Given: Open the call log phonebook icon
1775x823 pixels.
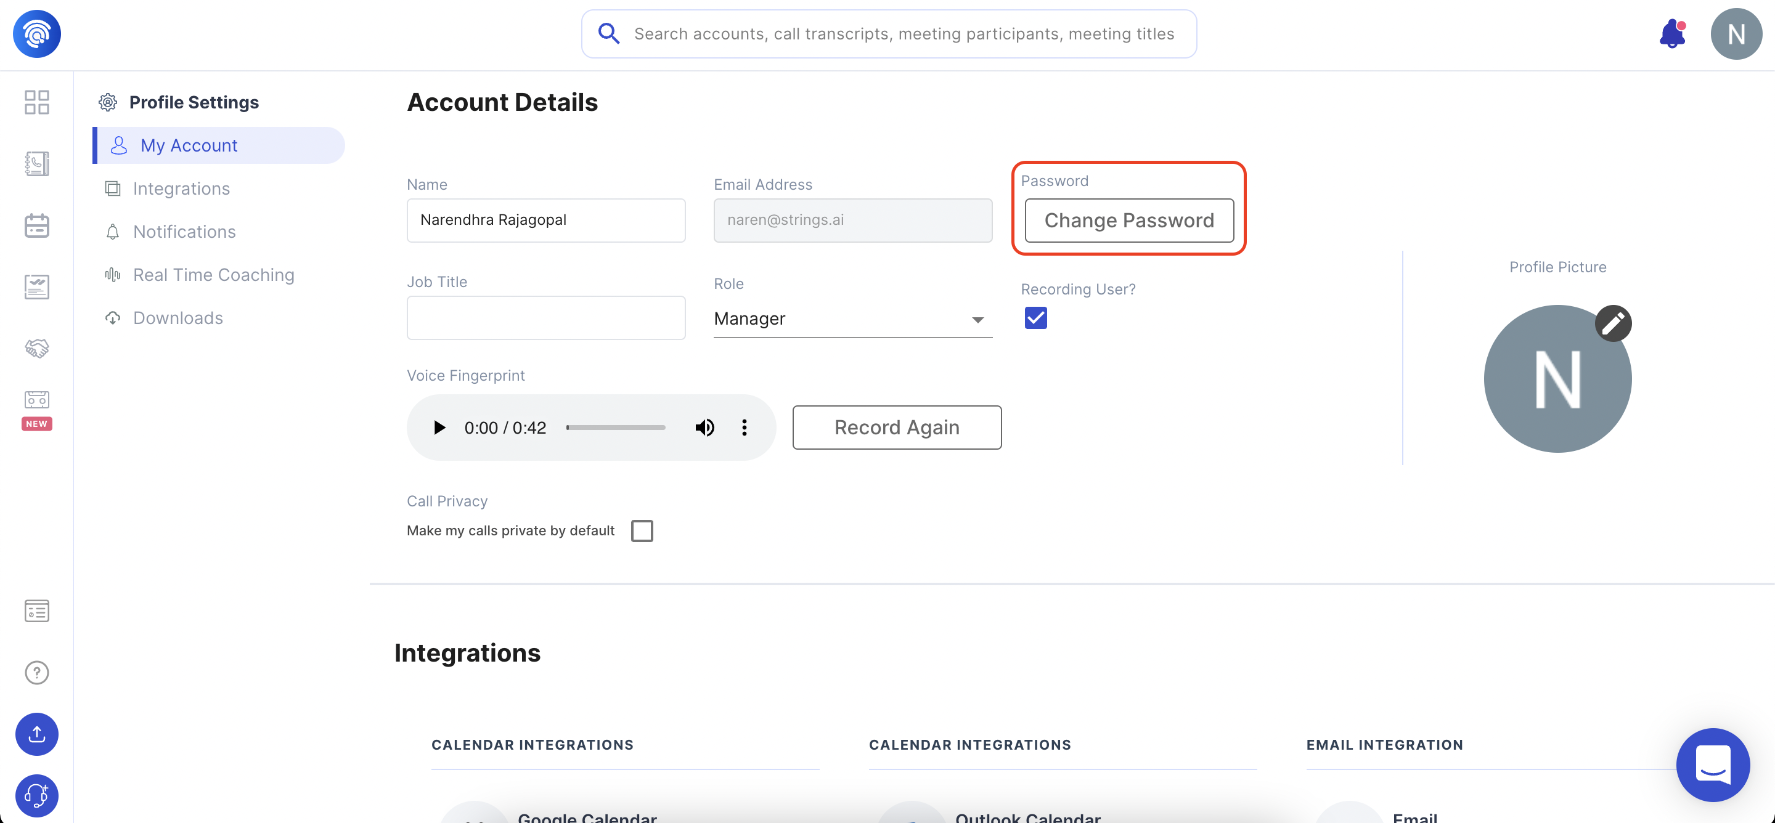Looking at the screenshot, I should coord(36,163).
